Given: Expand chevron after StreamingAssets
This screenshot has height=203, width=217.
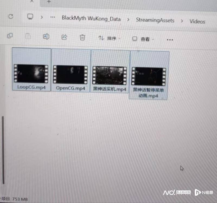Looking at the screenshot, I should [x=182, y=21].
